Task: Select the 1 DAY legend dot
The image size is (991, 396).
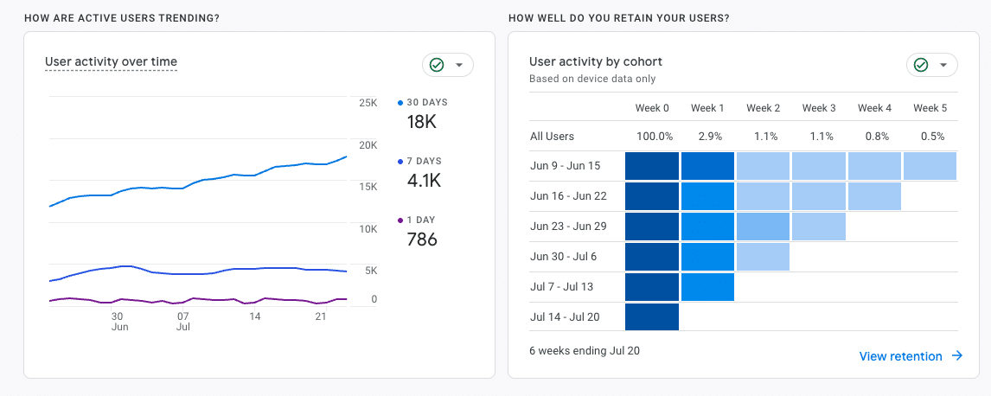Action: [x=400, y=220]
